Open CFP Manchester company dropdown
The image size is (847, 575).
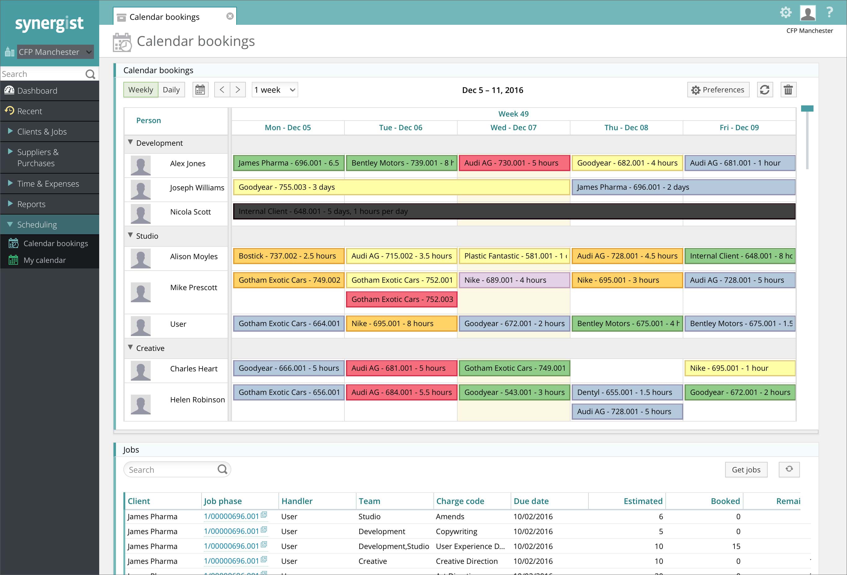point(55,52)
